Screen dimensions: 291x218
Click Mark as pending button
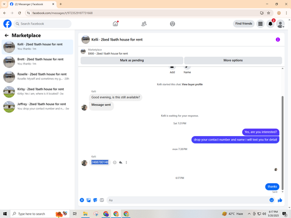[132, 60]
